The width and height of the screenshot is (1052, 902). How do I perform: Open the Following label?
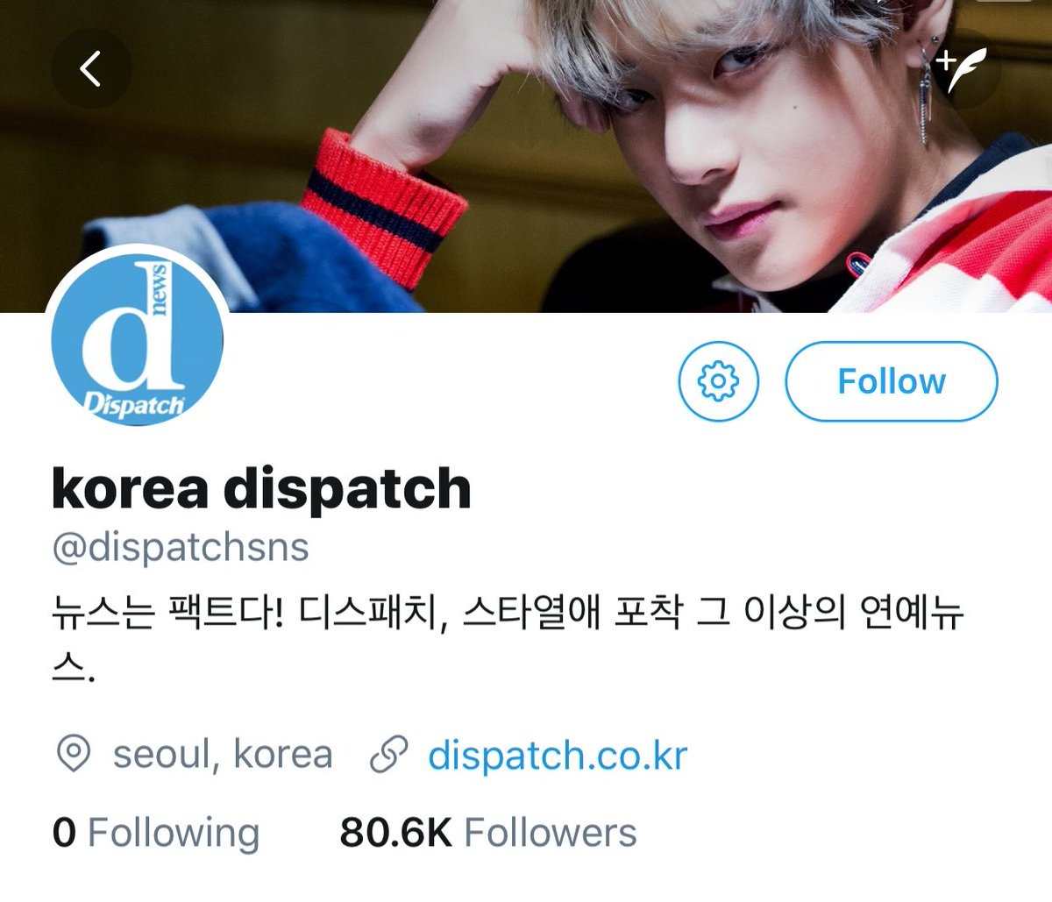click(x=174, y=832)
